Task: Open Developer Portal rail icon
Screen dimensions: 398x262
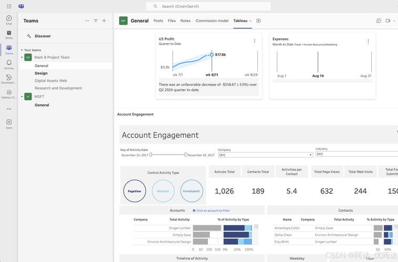Action: tap(9, 79)
